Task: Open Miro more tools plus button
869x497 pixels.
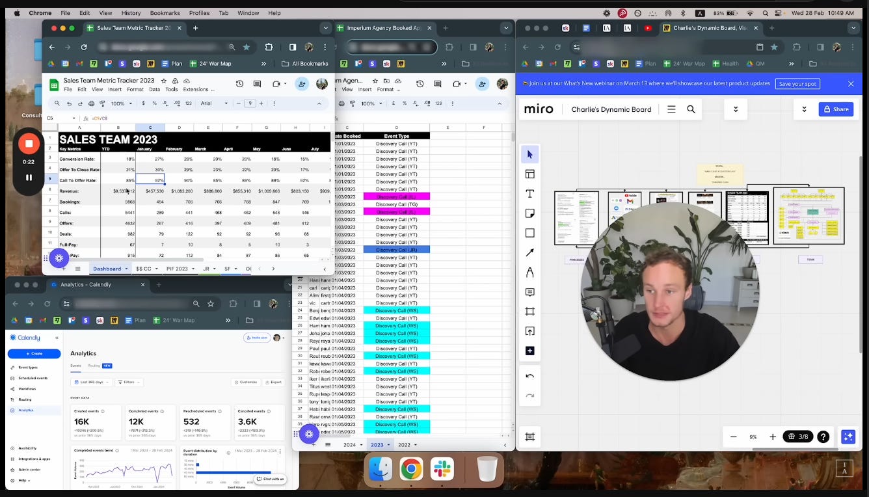Action: [529, 351]
